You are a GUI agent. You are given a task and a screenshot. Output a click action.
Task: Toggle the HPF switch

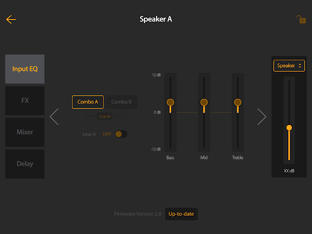[x=121, y=134]
